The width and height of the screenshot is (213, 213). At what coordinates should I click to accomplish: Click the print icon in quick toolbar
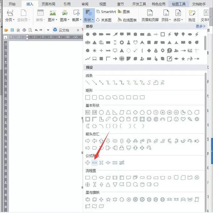click(x=24, y=30)
